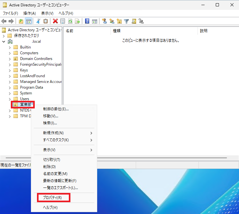Toggle the show/hide console tree icon
Image resolution: width=239 pixels, height=214 pixels.
tap(28, 21)
